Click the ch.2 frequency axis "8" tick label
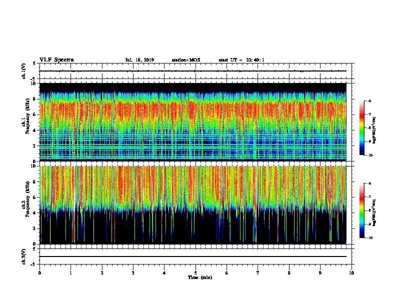This screenshot has width=396, height=306. (34, 182)
